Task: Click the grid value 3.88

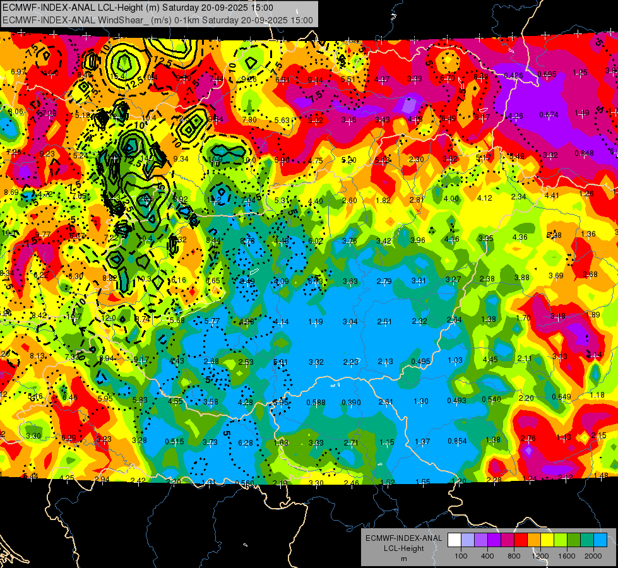Action: [522, 278]
